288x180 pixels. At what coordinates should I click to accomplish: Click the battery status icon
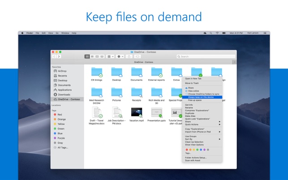pos(224,33)
